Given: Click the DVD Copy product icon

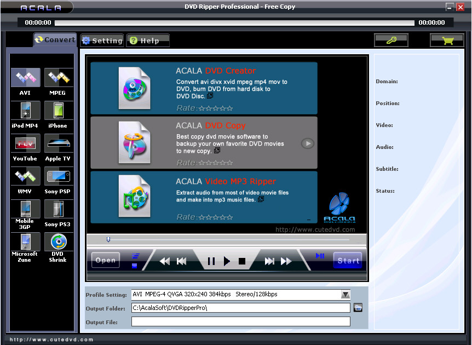Looking at the screenshot, I should coord(134,143).
